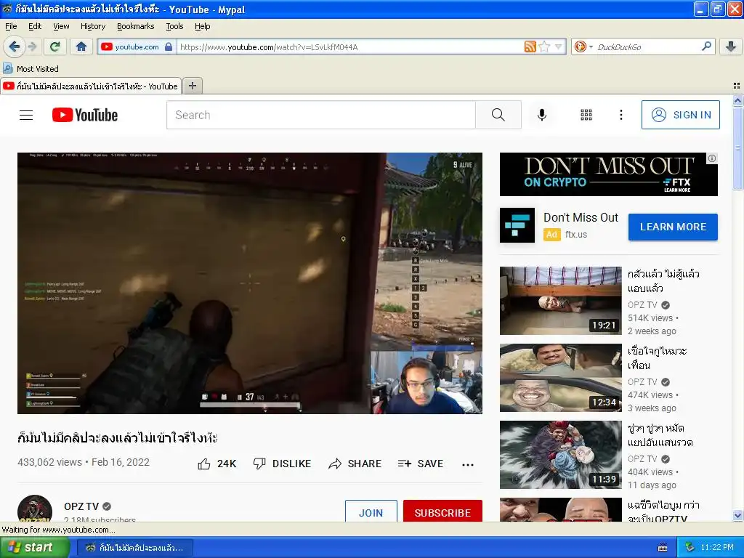Screen dimensions: 744x558
Task: Open the address bar history dropdown arrow
Action: pos(559,46)
